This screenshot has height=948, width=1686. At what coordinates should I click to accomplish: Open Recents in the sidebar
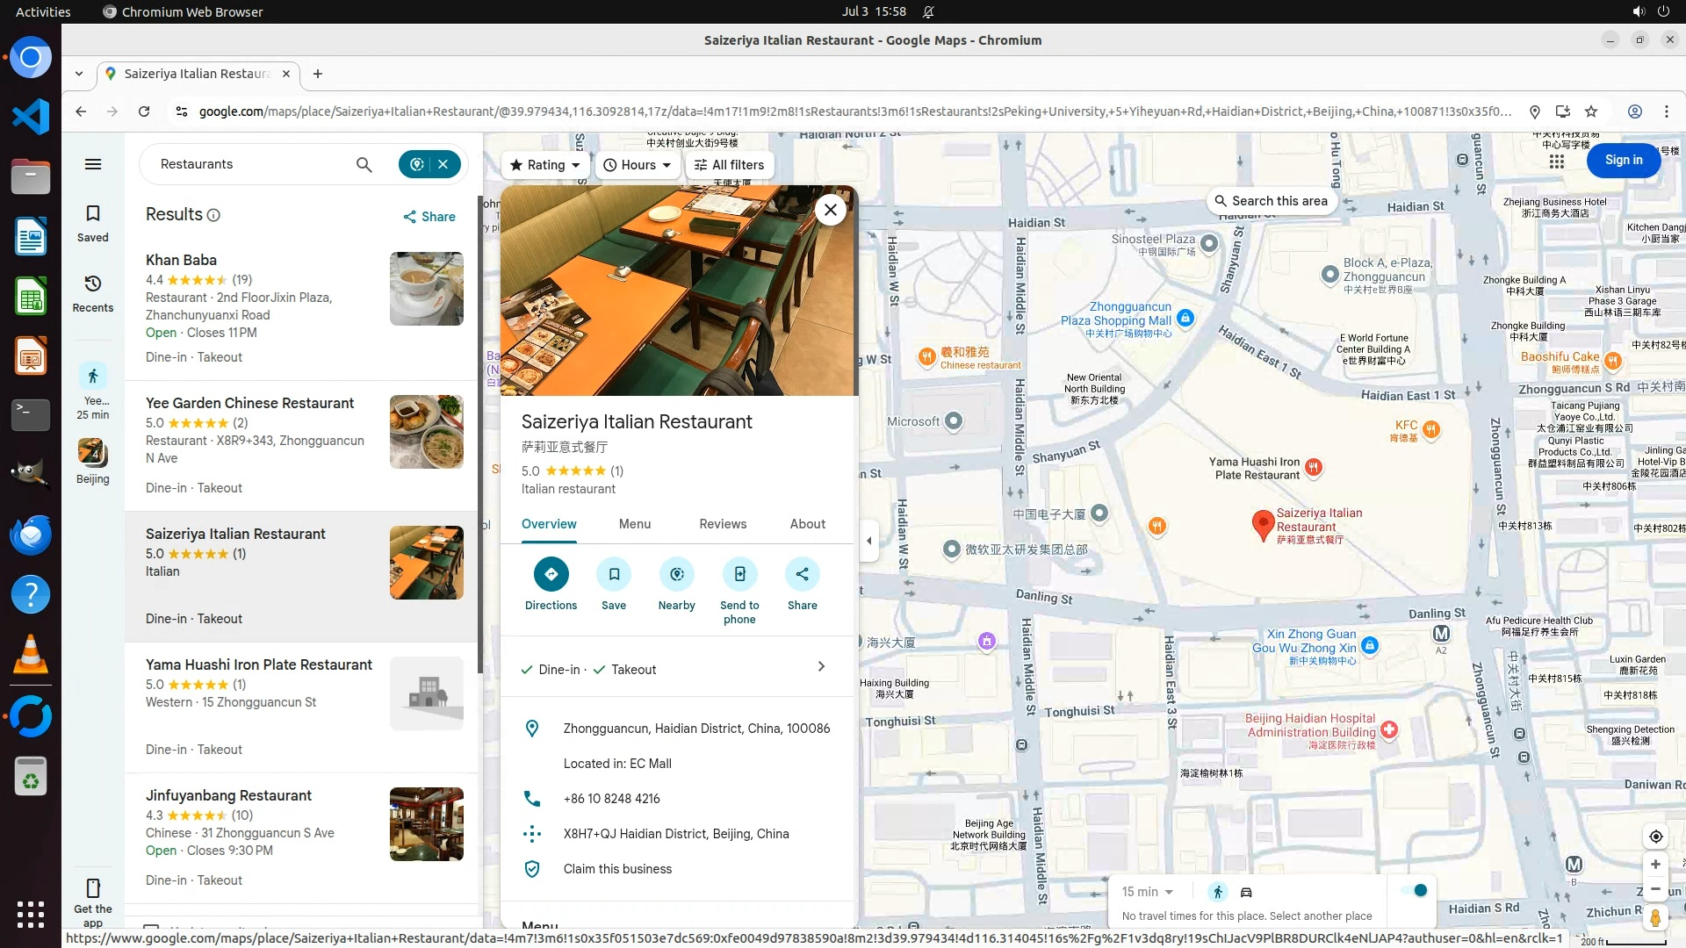tap(93, 293)
